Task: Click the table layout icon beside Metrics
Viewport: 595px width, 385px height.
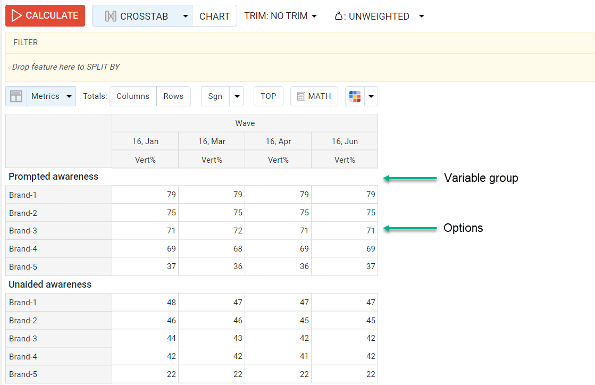Action: pos(16,96)
